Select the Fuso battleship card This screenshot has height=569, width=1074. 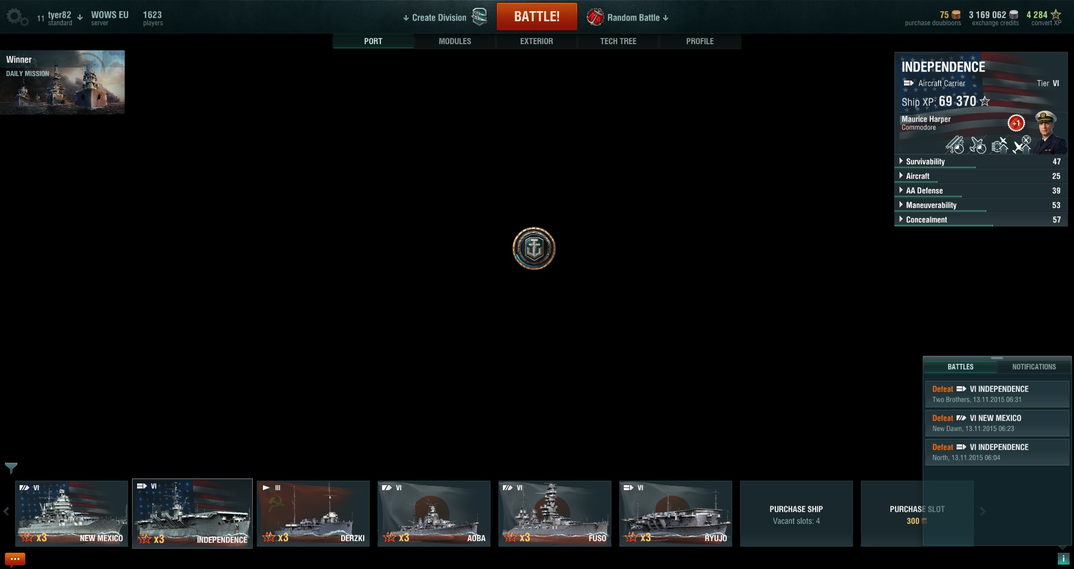pos(555,514)
